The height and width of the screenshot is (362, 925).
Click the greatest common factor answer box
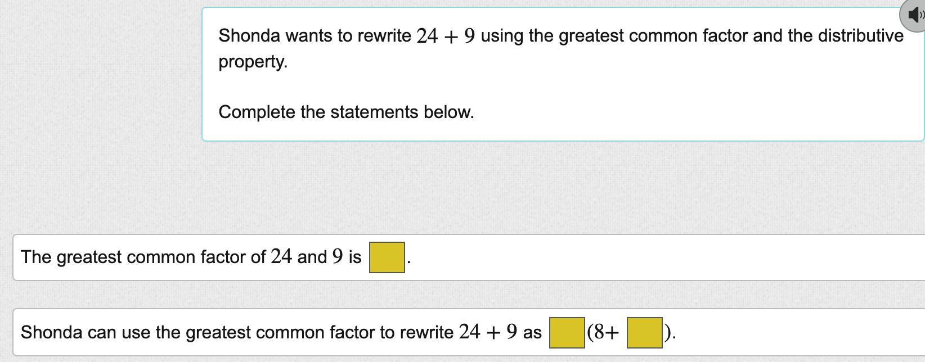387,257
